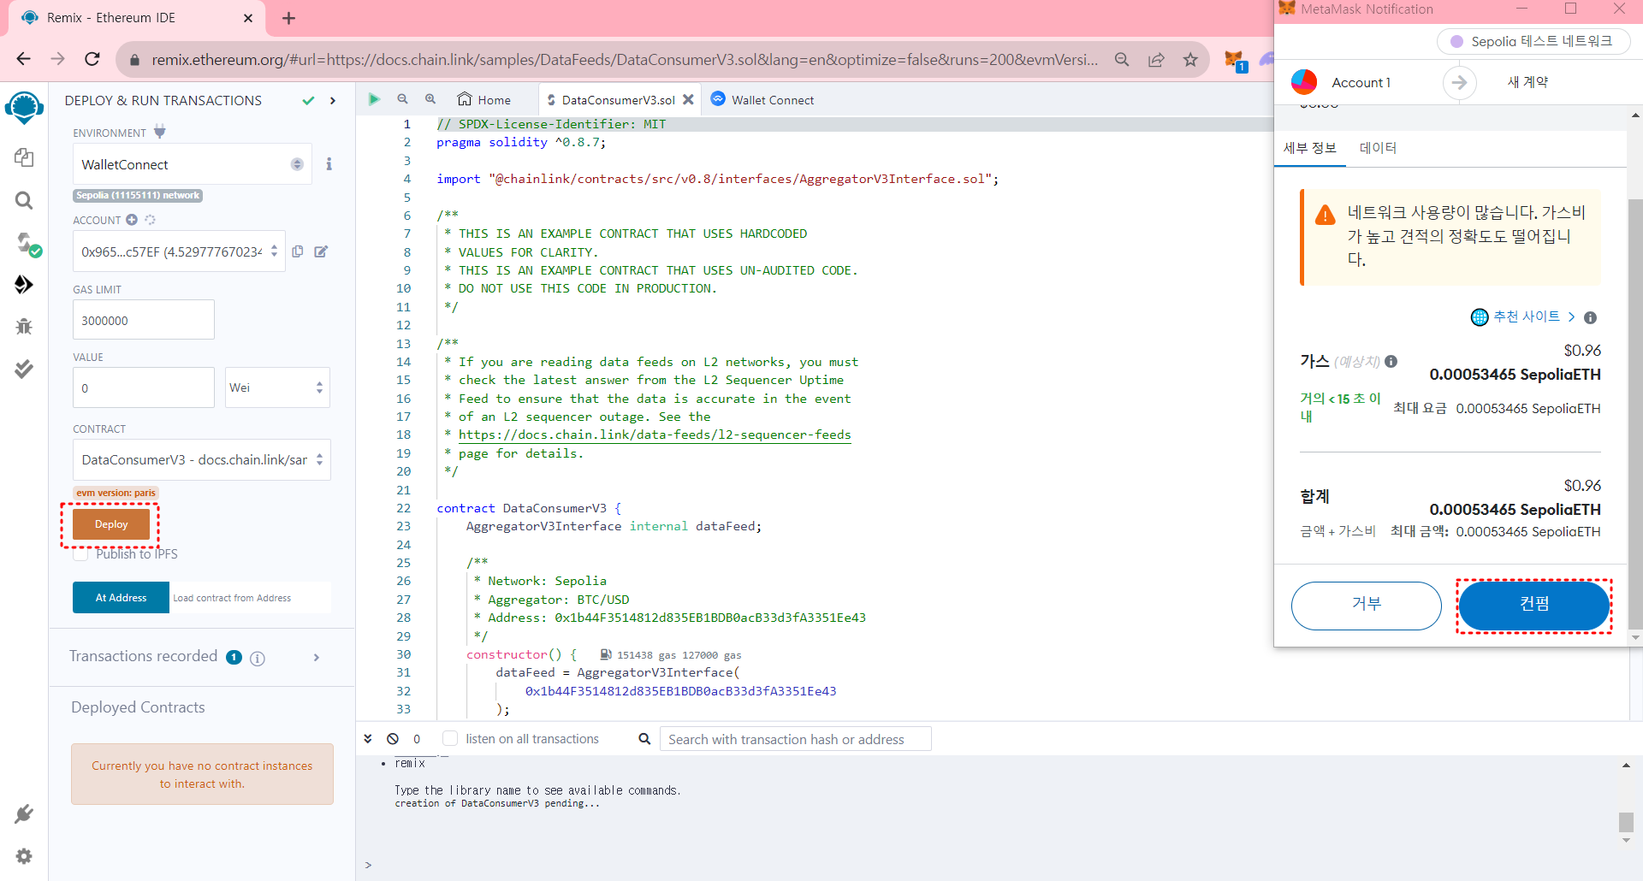Click the terminal search magnifier icon
Viewport: 1643px width, 881px height.
click(x=644, y=739)
